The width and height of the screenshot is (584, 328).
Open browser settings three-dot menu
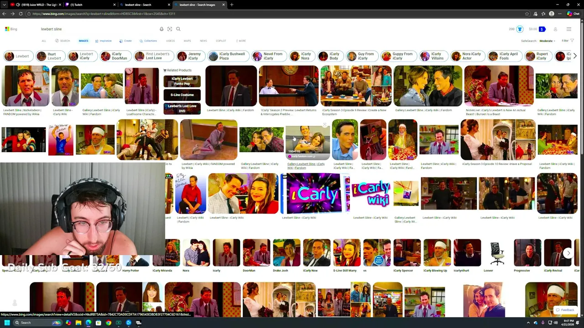coord(560,14)
